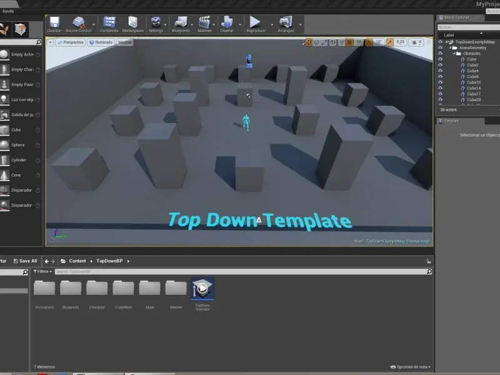Go back in content browser history
The width and height of the screenshot is (500, 375).
(x=47, y=261)
